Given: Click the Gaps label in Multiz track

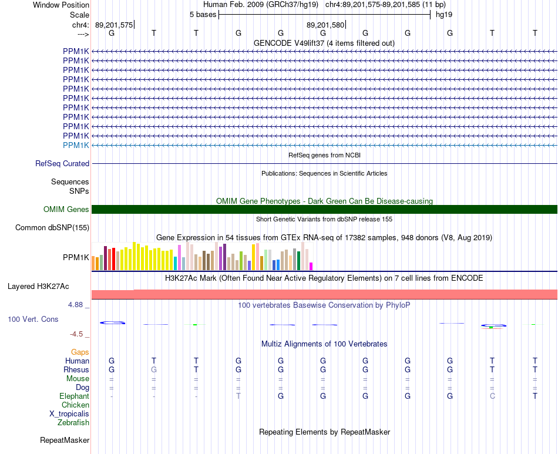Looking at the screenshot, I should pyautogui.click(x=80, y=352).
